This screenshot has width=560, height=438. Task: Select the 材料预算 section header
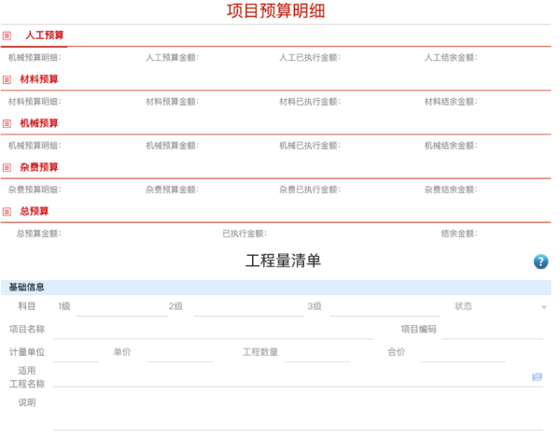coord(39,79)
